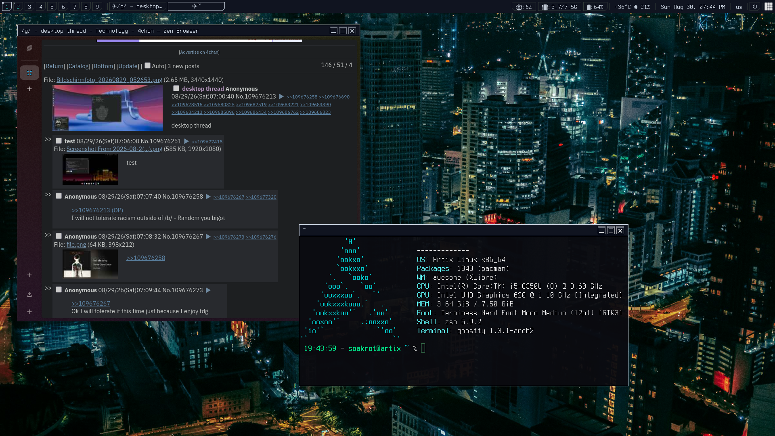Click the '3 new posts' status text

[x=183, y=66]
